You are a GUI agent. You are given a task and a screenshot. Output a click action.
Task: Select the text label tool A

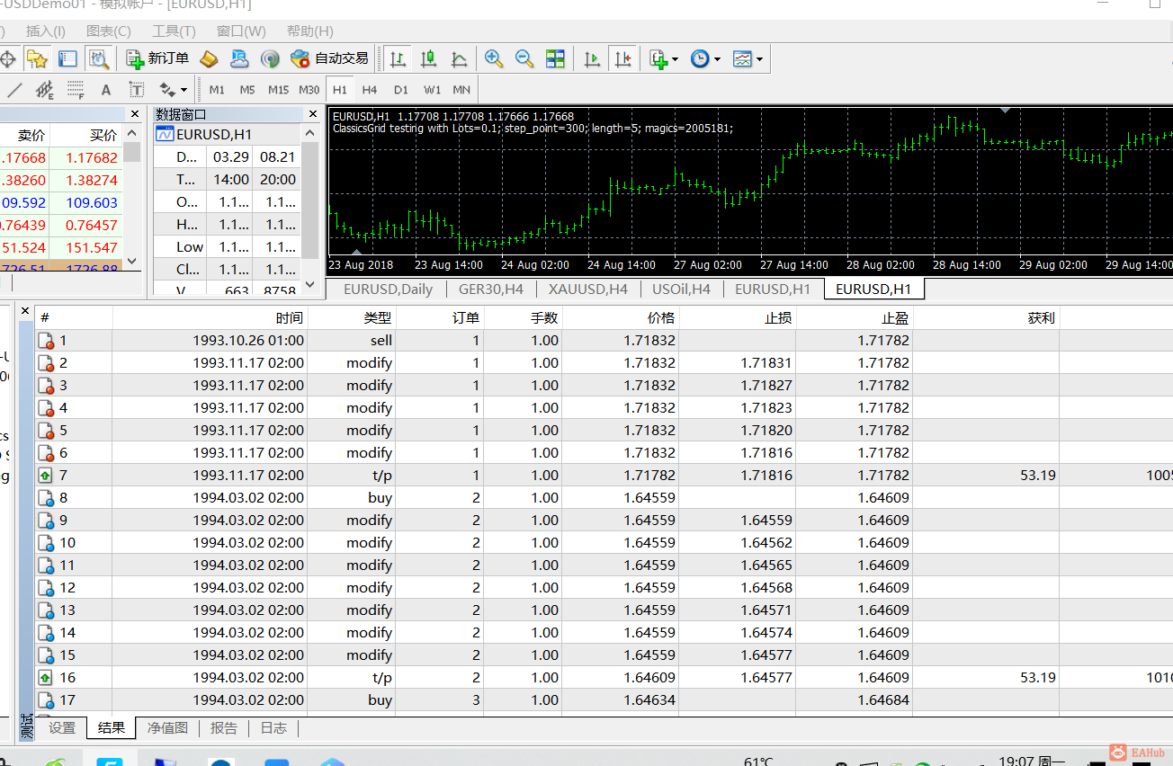[x=105, y=90]
